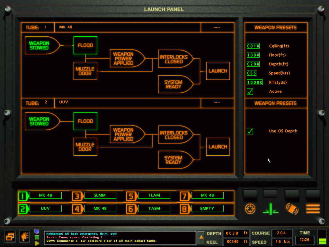The image size is (329, 247).
Task: Click the orange shouting crew orders icon
Action: point(24,237)
